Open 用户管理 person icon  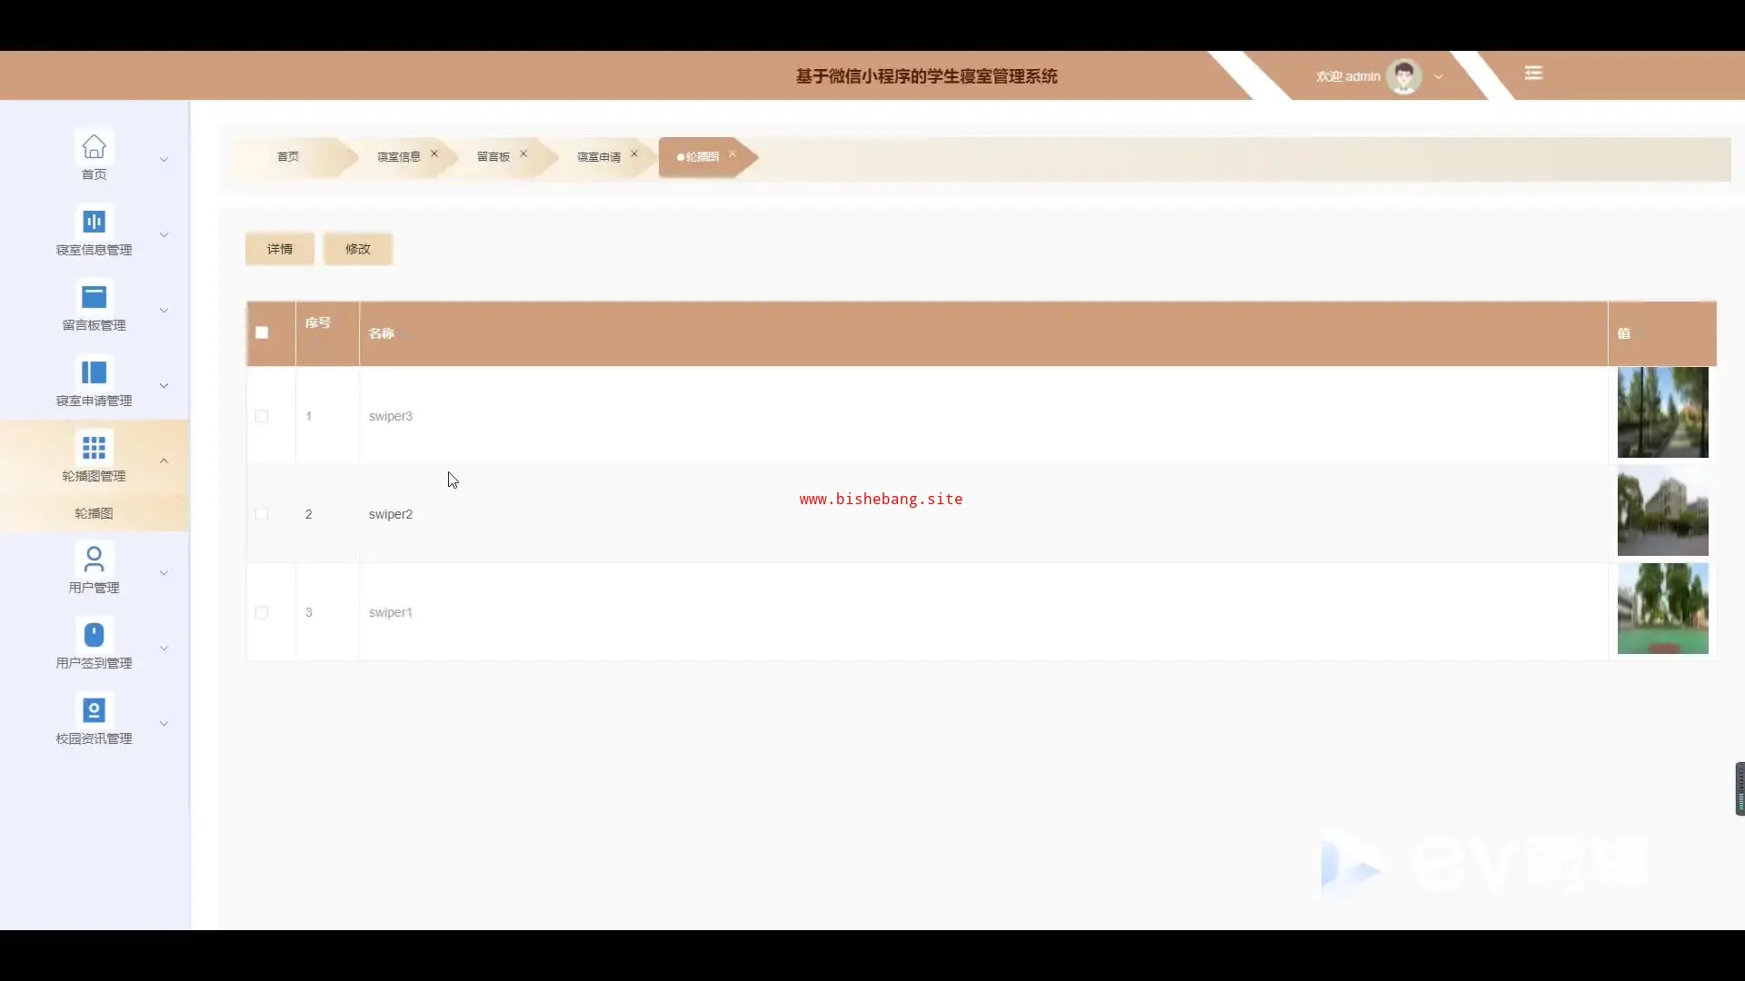[94, 558]
